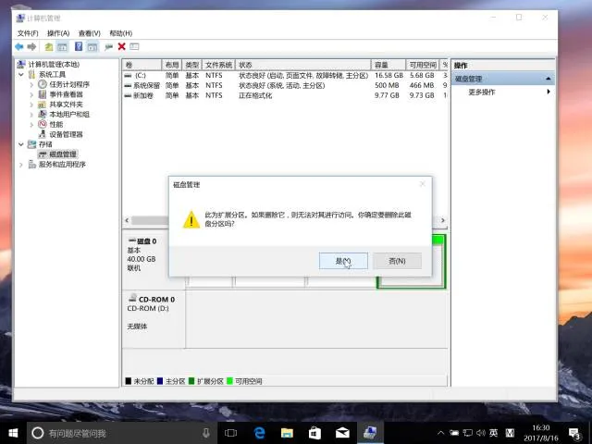Select 计算机管理(本地) root node
This screenshot has height=444, width=592.
[54, 65]
